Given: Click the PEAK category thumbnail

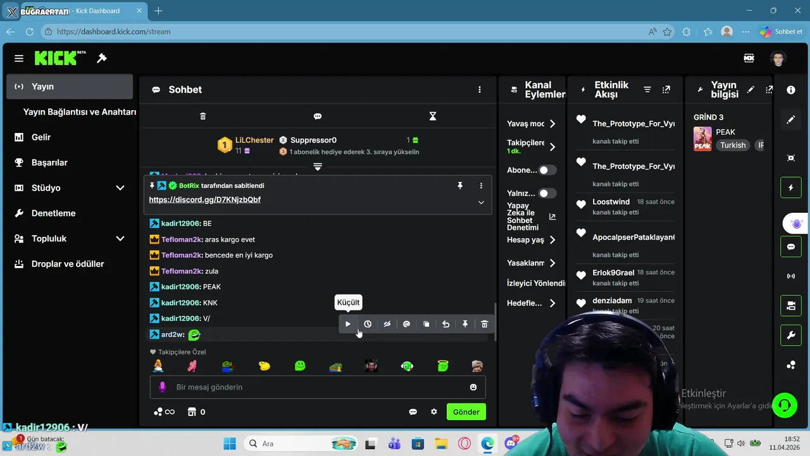Looking at the screenshot, I should tap(702, 139).
